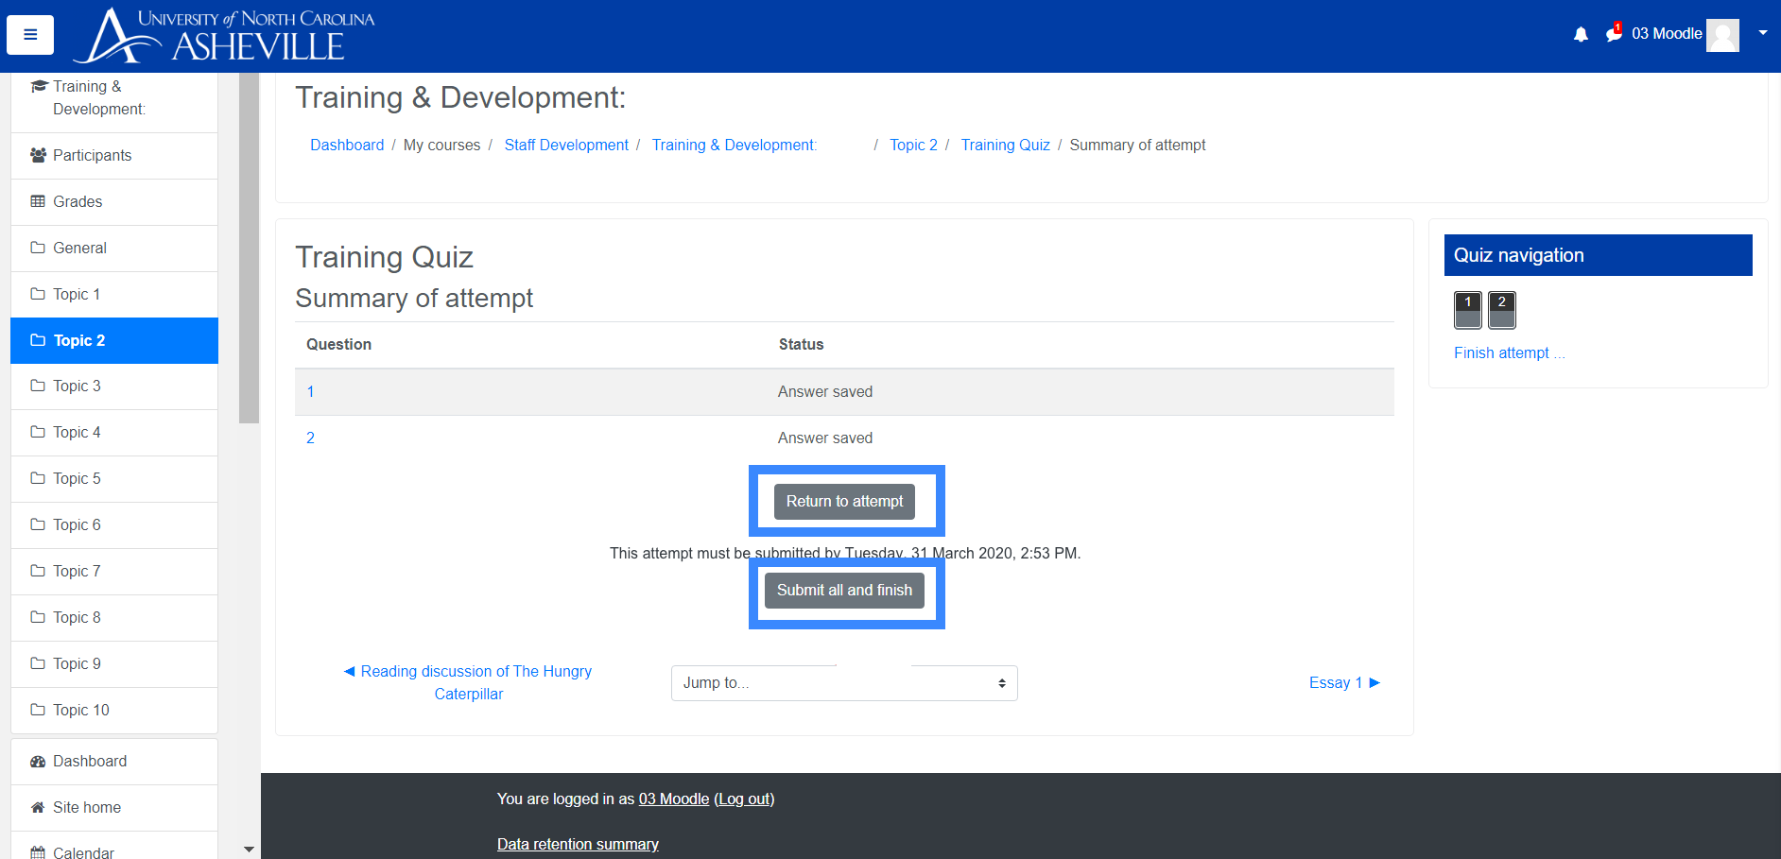Viewport: 1781px width, 859px height.
Task: Expand the user menu dropdown arrow
Action: pos(1763,33)
